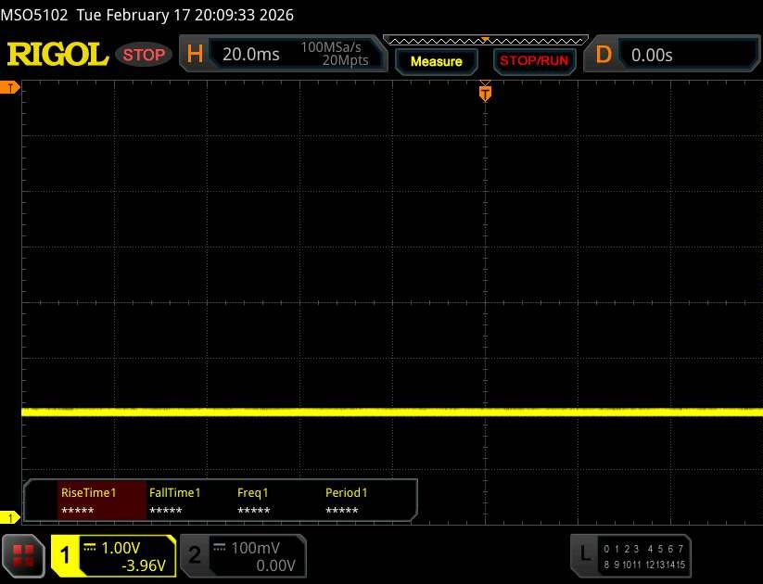The image size is (763, 584).
Task: Click the waveform memory position bar at top
Action: tap(484, 41)
